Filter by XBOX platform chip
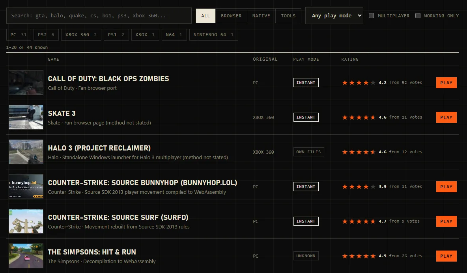The image size is (467, 273). 145,35
